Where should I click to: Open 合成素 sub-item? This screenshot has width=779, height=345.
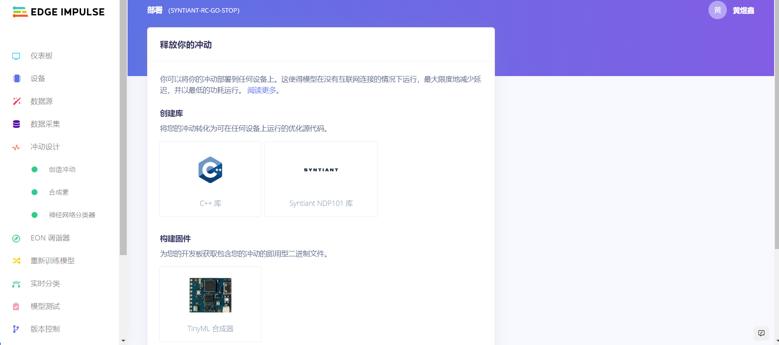point(59,192)
